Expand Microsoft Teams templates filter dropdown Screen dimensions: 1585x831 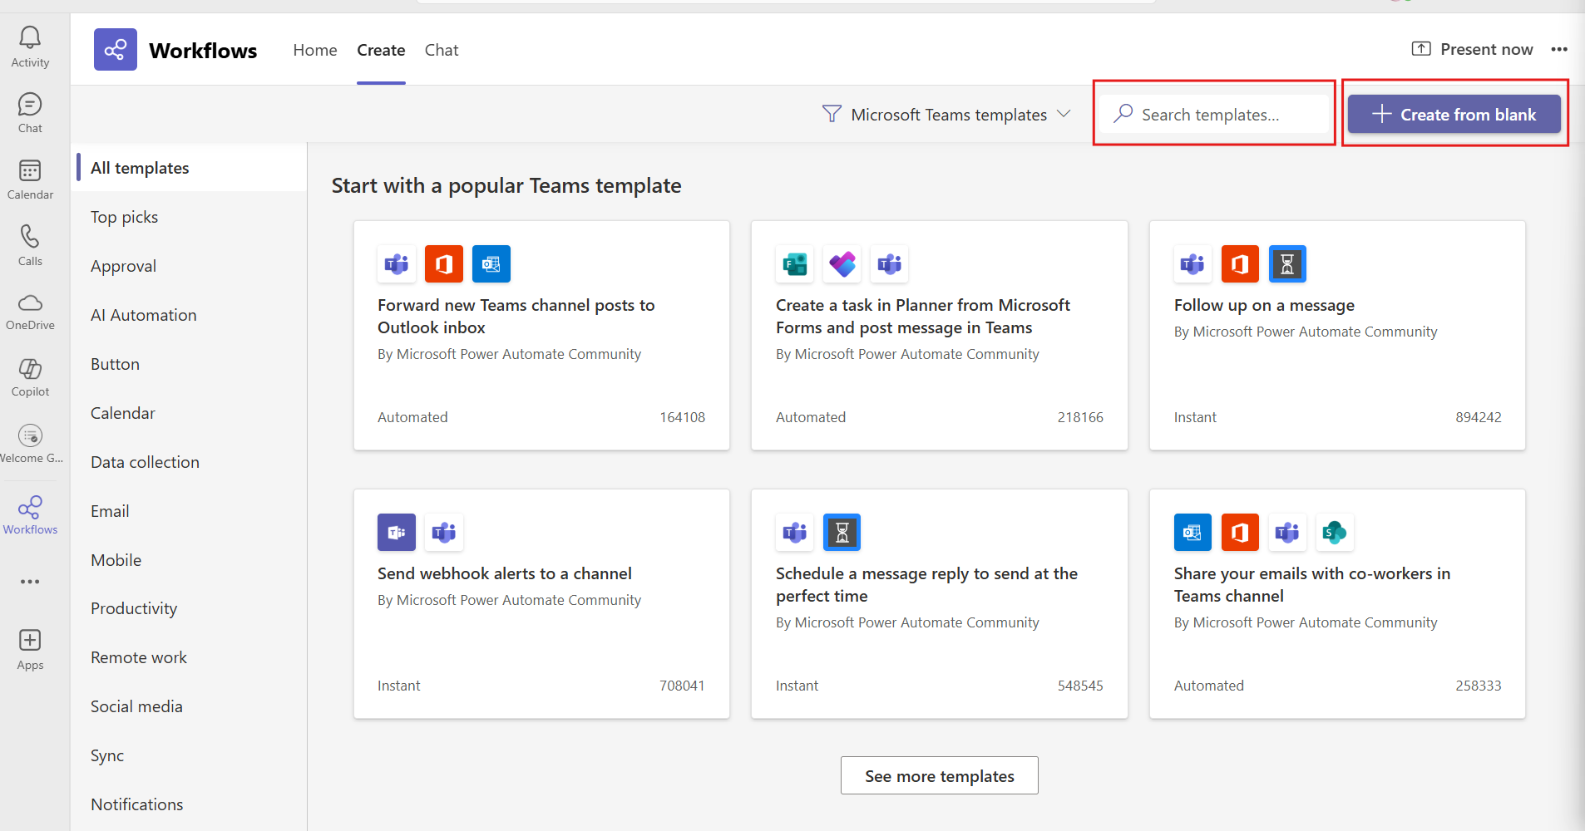[x=946, y=115]
